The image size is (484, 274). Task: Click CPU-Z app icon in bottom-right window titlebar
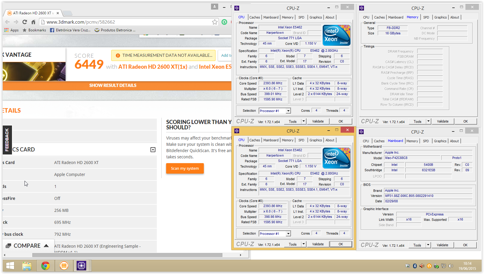pos(361,132)
